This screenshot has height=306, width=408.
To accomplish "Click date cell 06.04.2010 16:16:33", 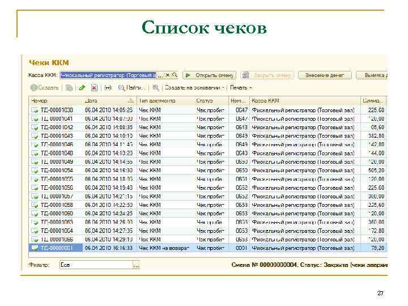I will point(109,248).
